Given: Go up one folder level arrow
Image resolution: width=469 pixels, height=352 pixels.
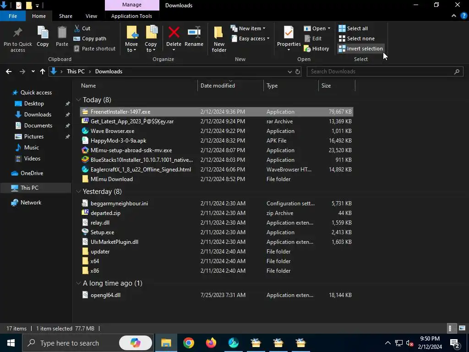Looking at the screenshot, I should pos(43,71).
